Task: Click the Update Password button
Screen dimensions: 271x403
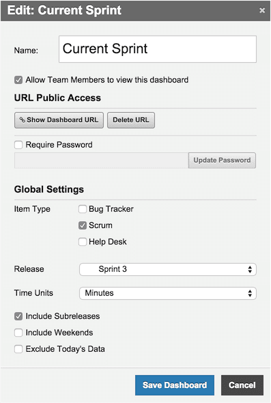Action: click(x=222, y=161)
